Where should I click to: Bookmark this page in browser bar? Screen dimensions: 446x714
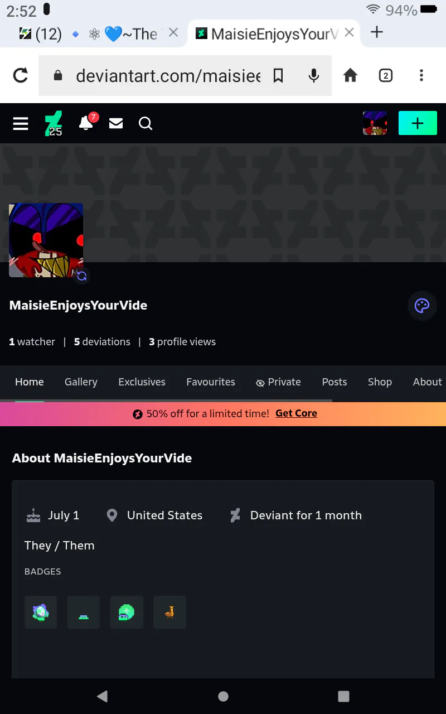click(x=278, y=75)
